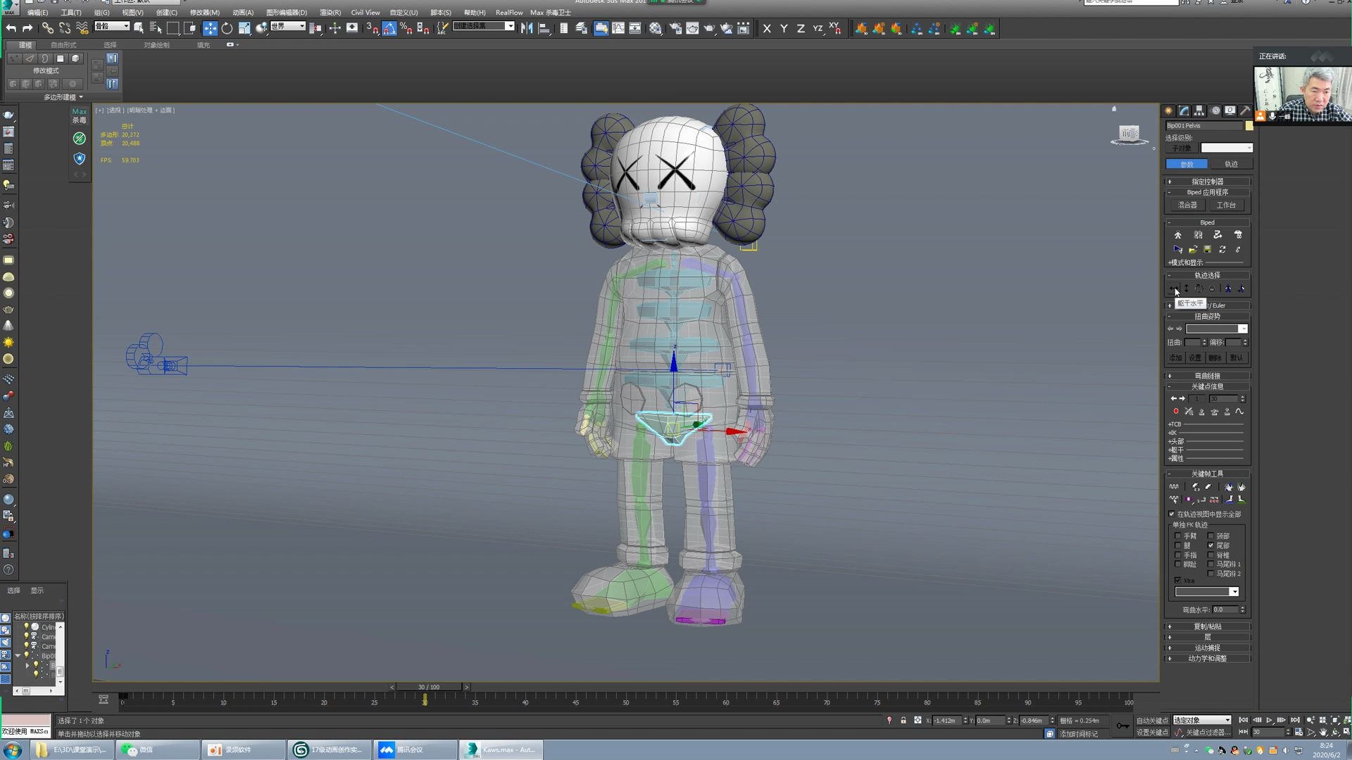Open the Material Editor icon
This screenshot has width=1352, height=760.
point(655,28)
